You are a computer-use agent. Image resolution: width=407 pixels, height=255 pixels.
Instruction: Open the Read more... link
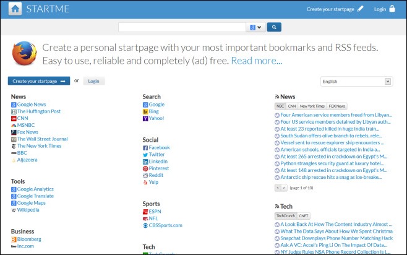(256, 61)
